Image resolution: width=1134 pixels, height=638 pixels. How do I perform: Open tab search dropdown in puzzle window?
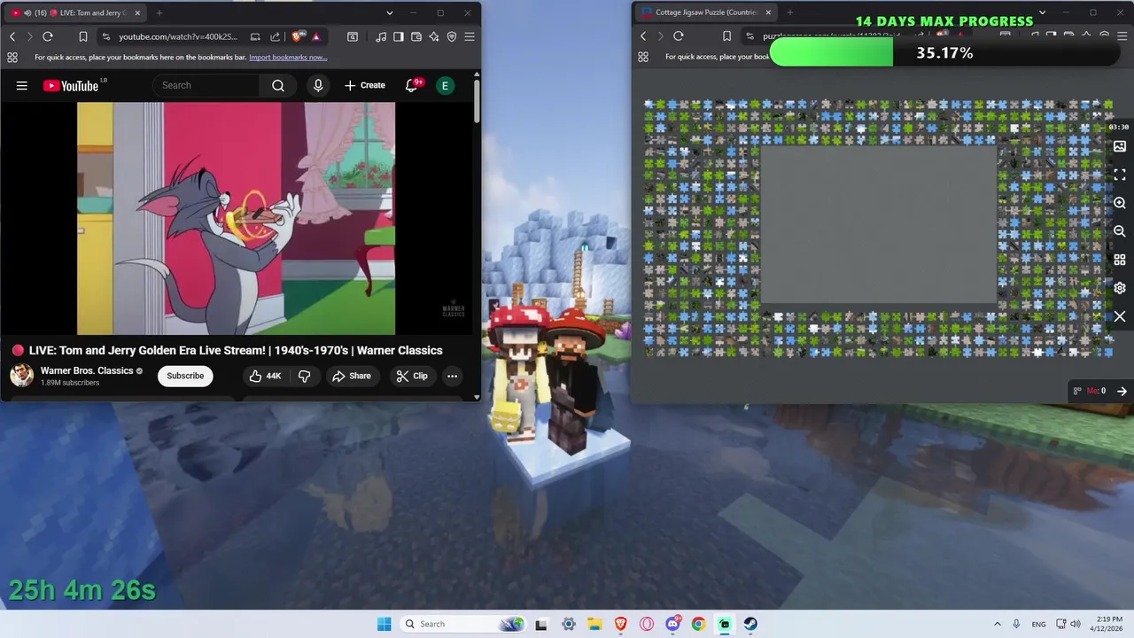(x=1043, y=13)
